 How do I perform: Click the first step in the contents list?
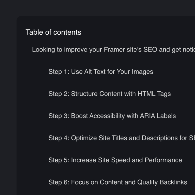(x=101, y=71)
